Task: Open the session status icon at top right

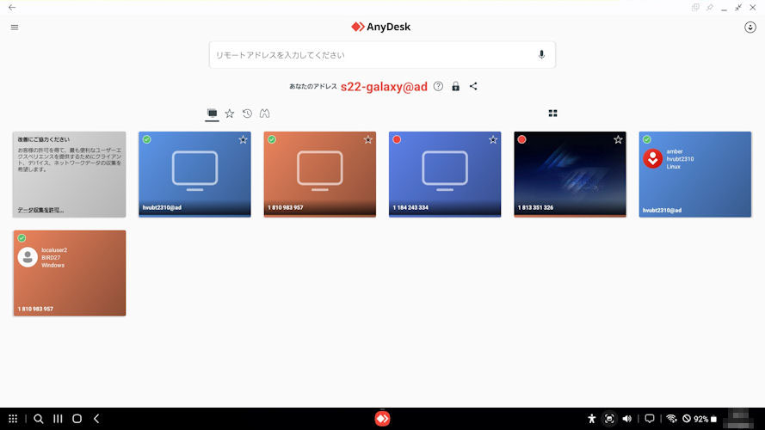Action: [750, 28]
